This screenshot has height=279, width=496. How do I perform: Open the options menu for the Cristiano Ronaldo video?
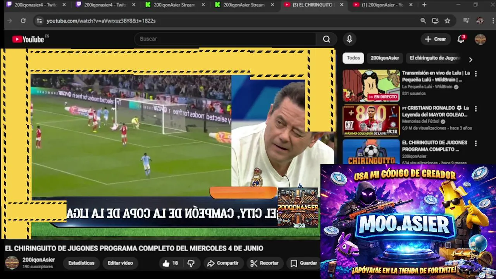476,108
